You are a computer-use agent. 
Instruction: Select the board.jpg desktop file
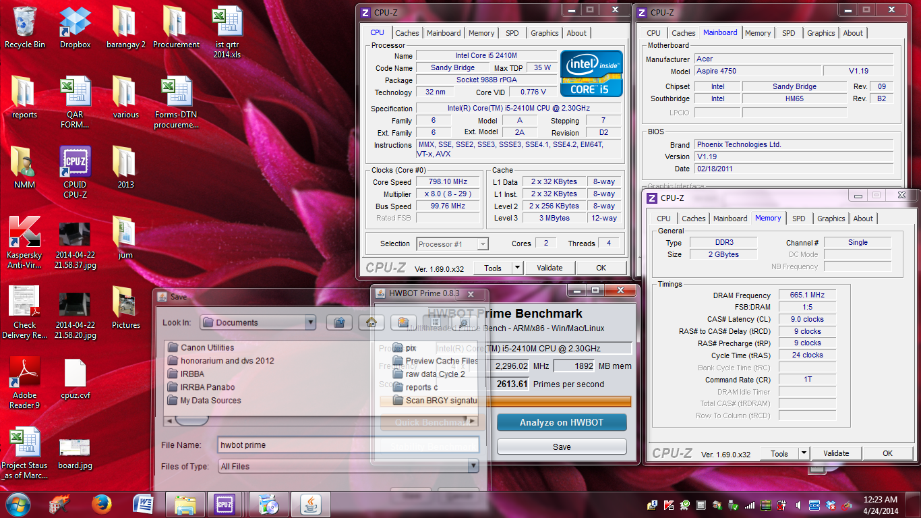click(75, 453)
